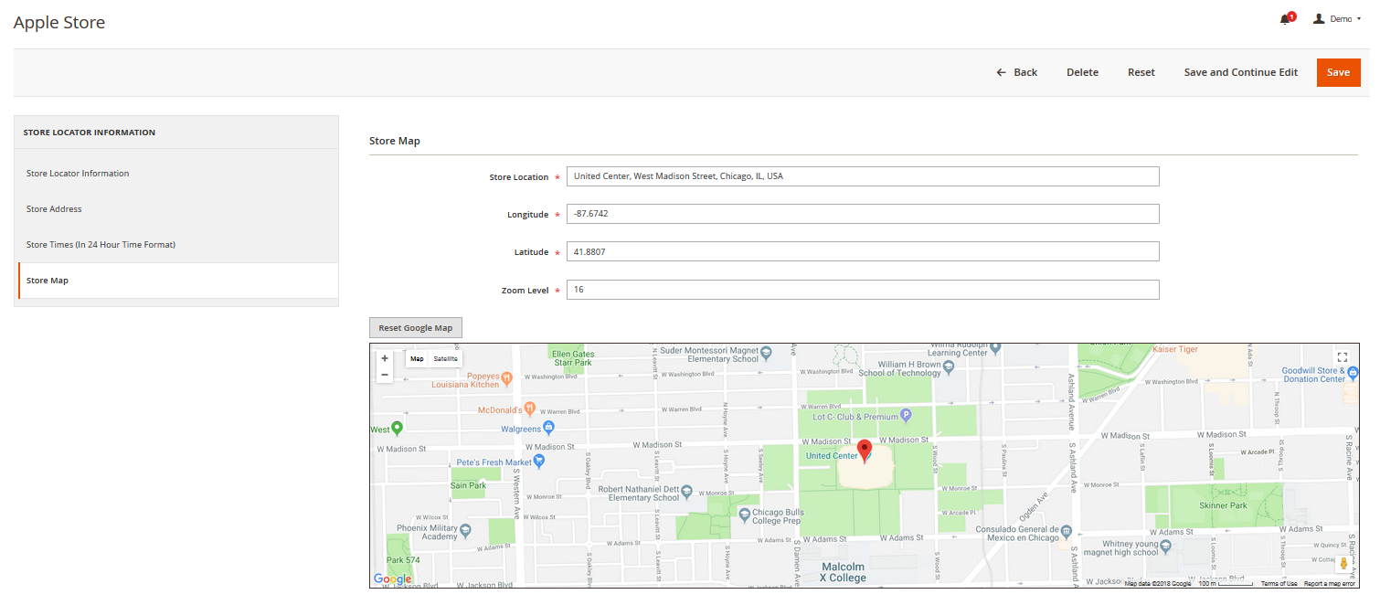Toggle fullscreen view of the map
The height and width of the screenshot is (605, 1380).
(x=1342, y=357)
